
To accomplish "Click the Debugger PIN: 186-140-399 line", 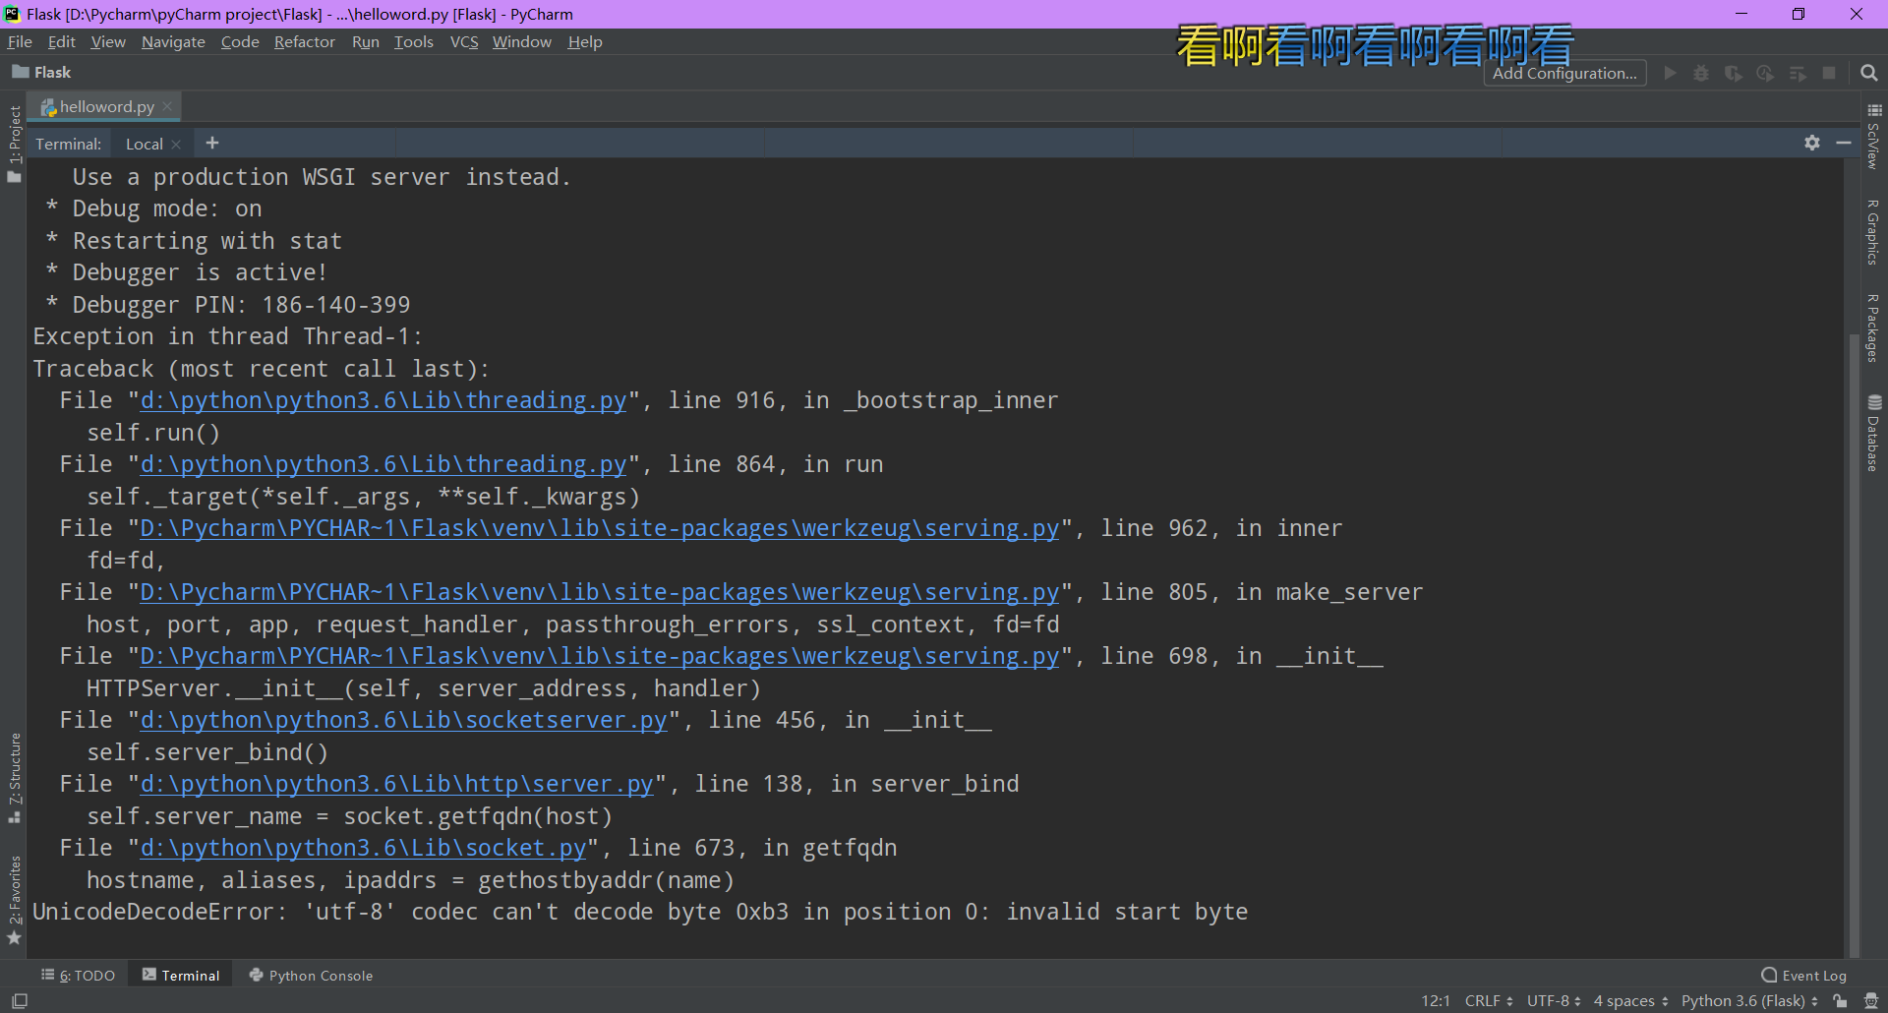I will pos(228,305).
